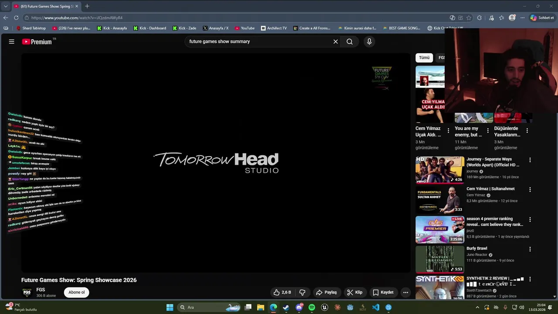Open weather widget showing 7°C
Image resolution: width=558 pixels, height=314 pixels.
20,307
